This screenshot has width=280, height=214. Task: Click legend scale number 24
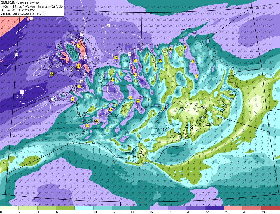point(226,212)
